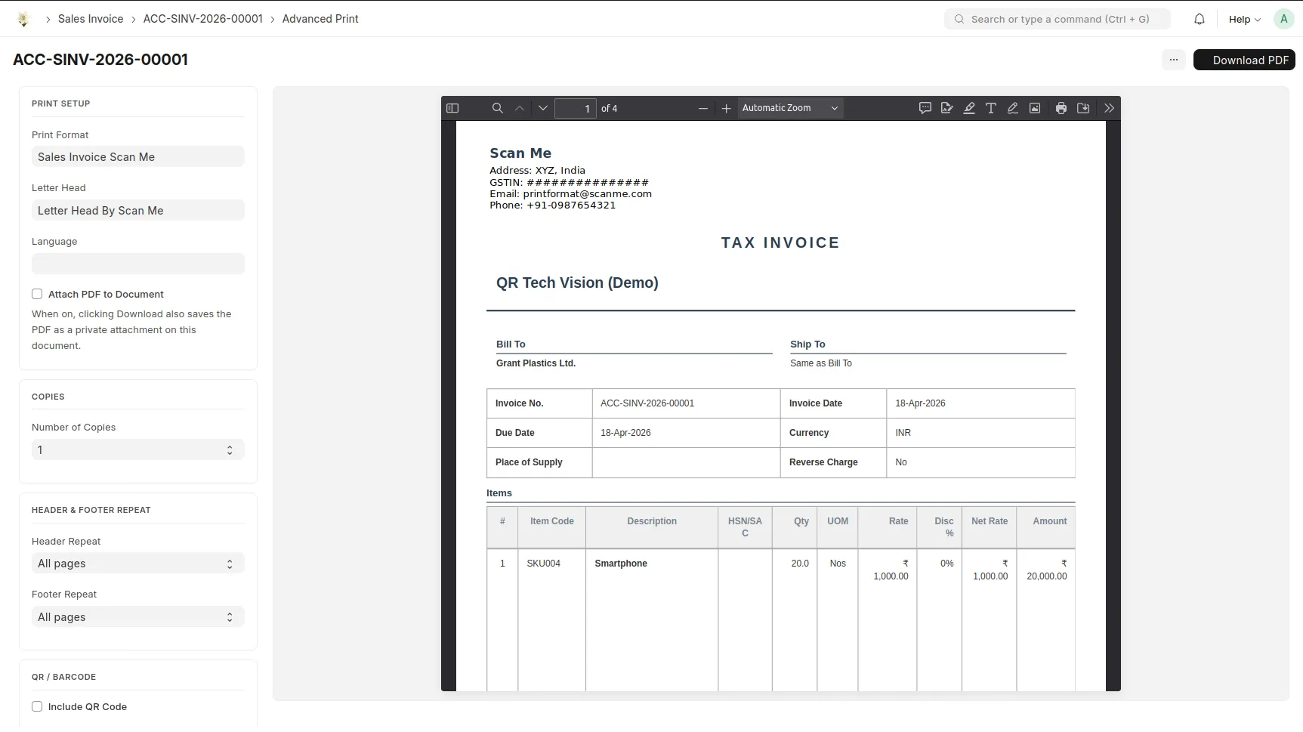
Task: Open PDF viewer tools menu
Action: pyautogui.click(x=1109, y=108)
